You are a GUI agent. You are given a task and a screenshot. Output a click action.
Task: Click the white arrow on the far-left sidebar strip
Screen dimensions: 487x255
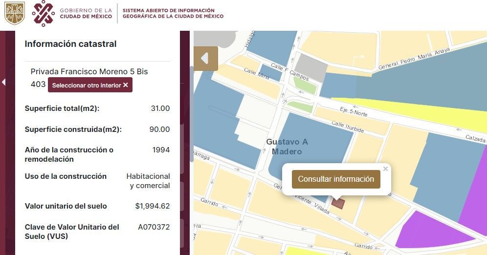tap(3, 82)
